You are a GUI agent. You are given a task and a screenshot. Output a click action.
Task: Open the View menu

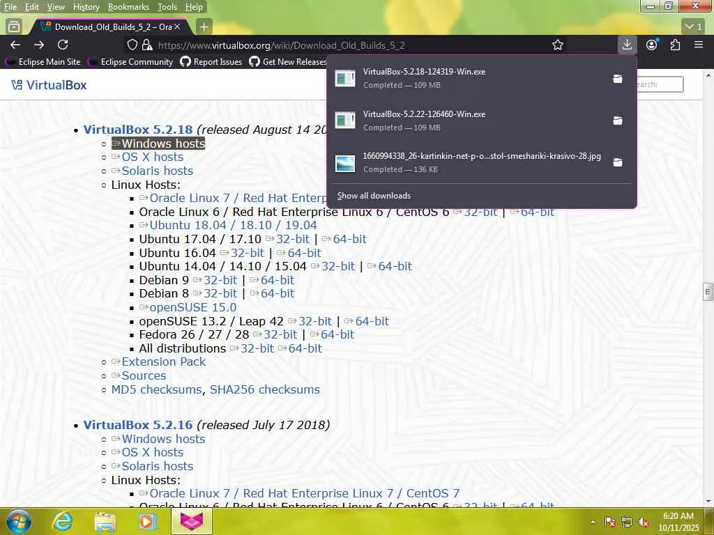point(56,7)
